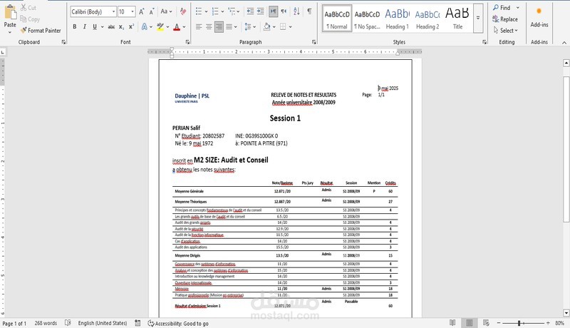This screenshot has height=328, width=570.
Task: Toggle show paragraph marks
Action: pos(309,11)
